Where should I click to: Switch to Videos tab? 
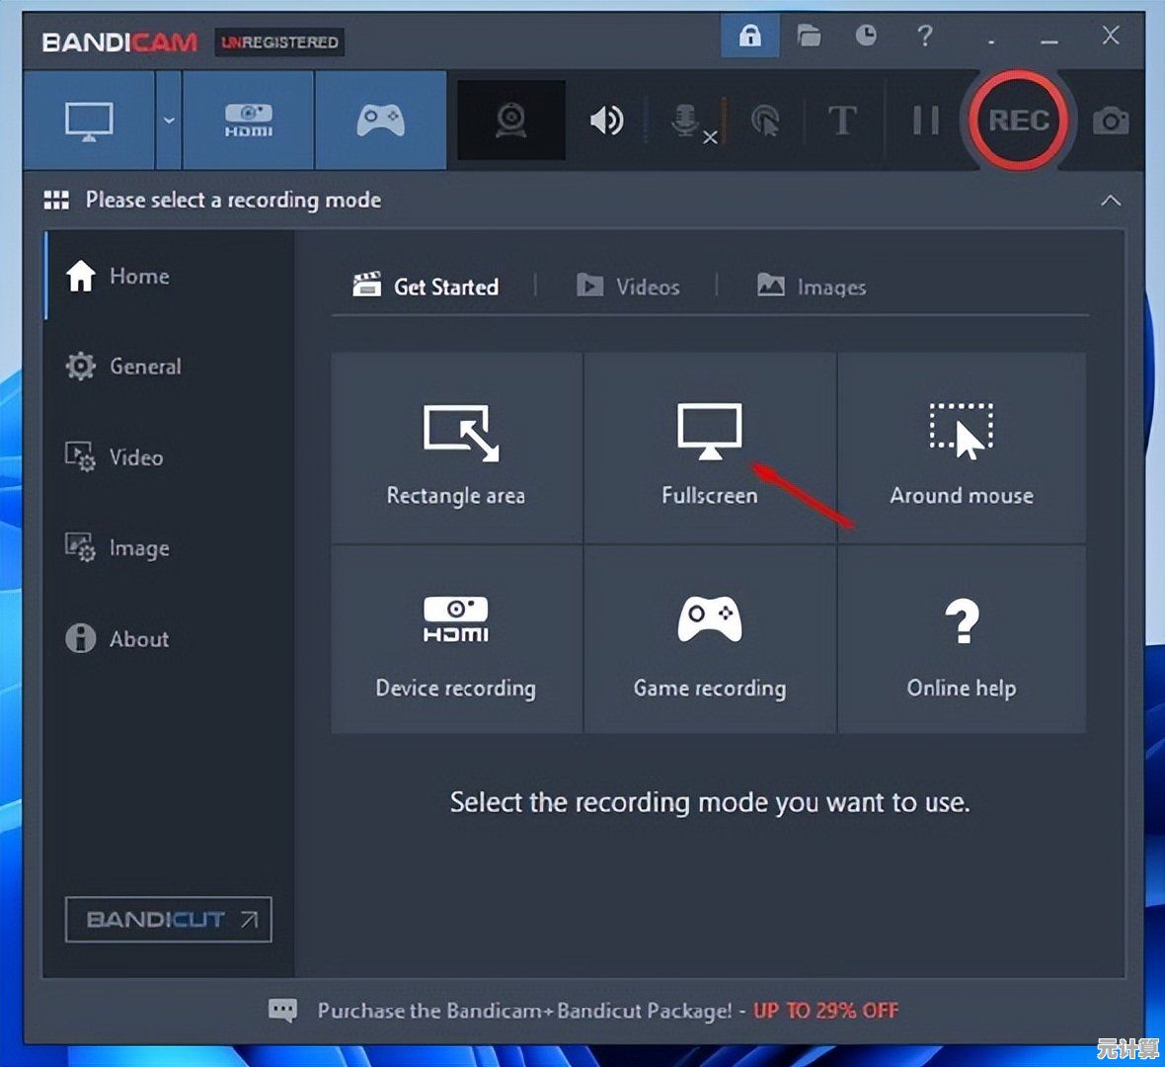[629, 287]
